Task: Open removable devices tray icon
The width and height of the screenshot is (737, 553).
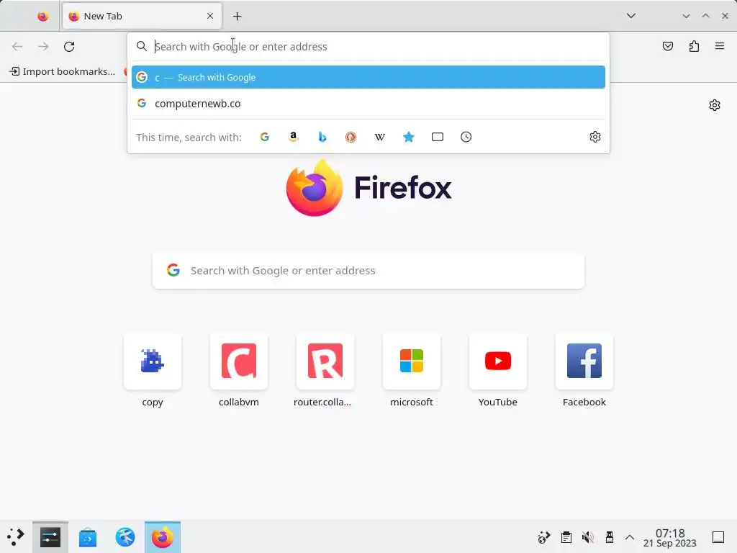Action: (x=609, y=537)
